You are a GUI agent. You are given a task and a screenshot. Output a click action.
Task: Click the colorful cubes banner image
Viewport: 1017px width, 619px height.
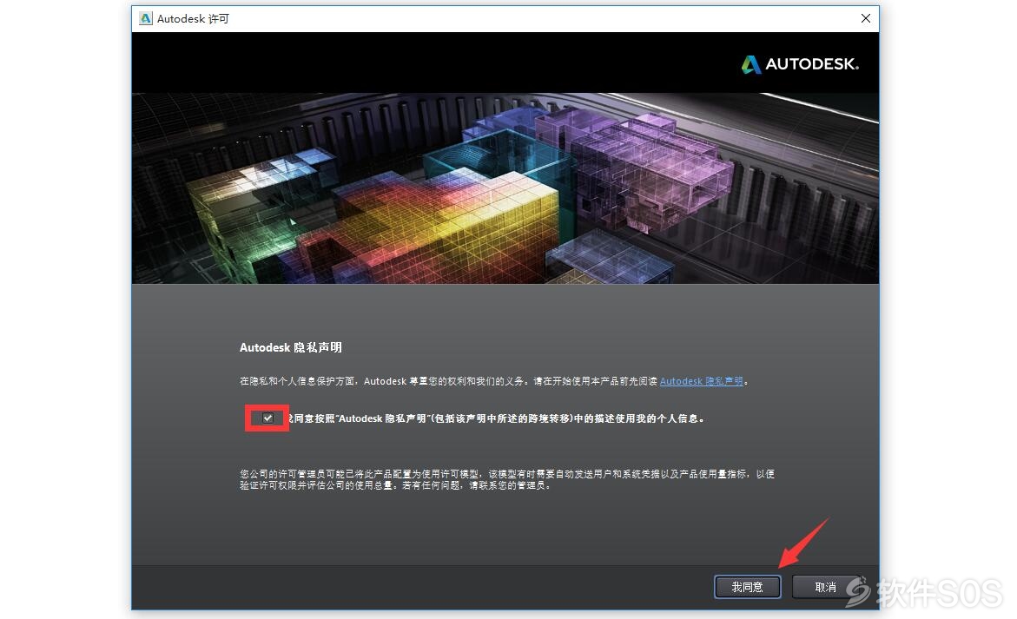click(505, 188)
